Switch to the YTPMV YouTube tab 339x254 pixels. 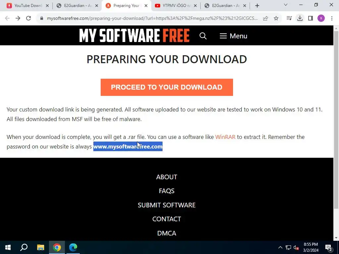point(176,6)
